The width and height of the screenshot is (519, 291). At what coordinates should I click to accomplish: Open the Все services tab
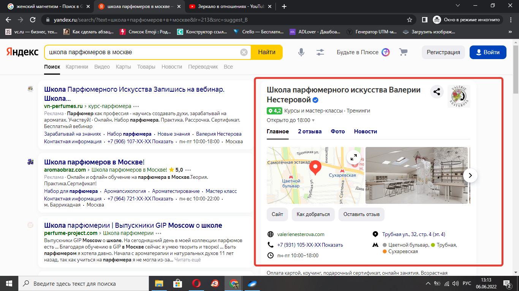coord(228,67)
